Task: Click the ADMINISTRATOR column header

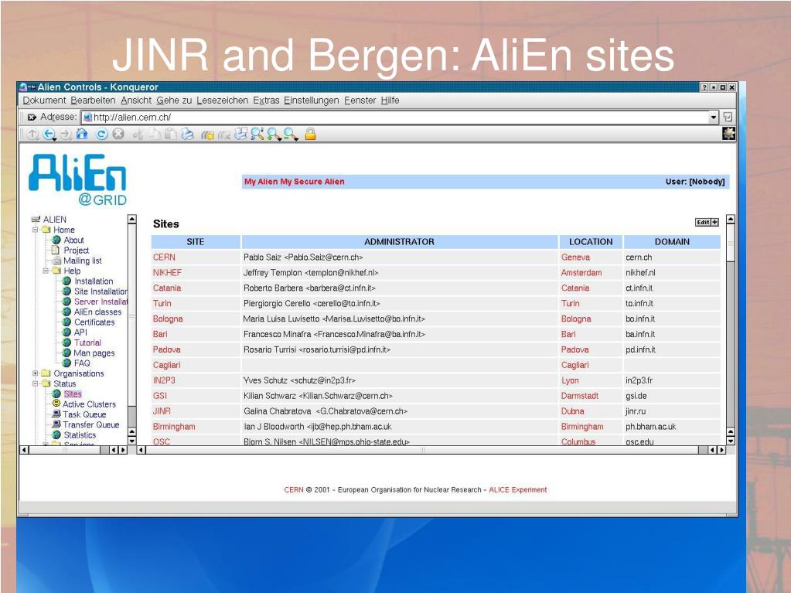Action: 400,241
